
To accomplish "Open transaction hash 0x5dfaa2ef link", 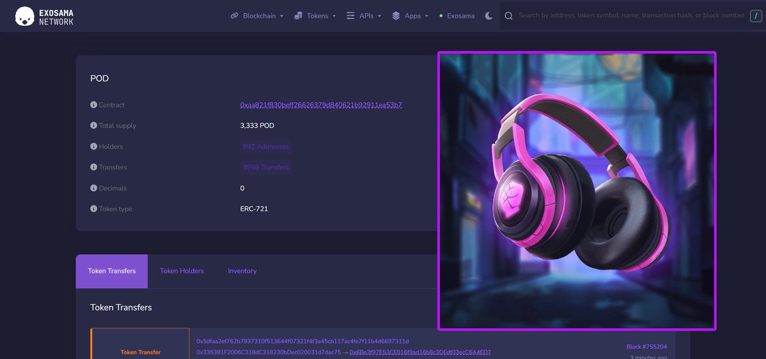I will (303, 341).
